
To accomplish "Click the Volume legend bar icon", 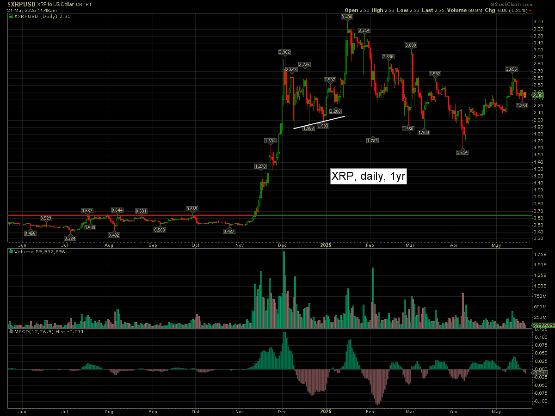I will tap(11, 252).
